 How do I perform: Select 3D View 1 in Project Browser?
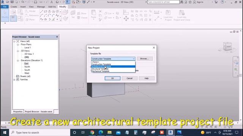pos(29,54)
